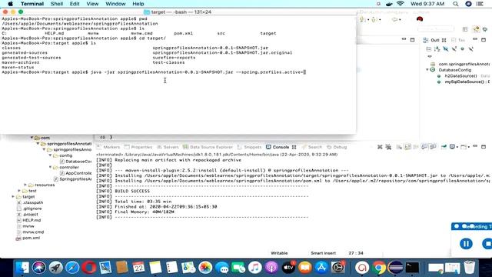Image resolution: width=492 pixels, height=277 pixels.
Task: Open the View menu
Action: point(92,4)
